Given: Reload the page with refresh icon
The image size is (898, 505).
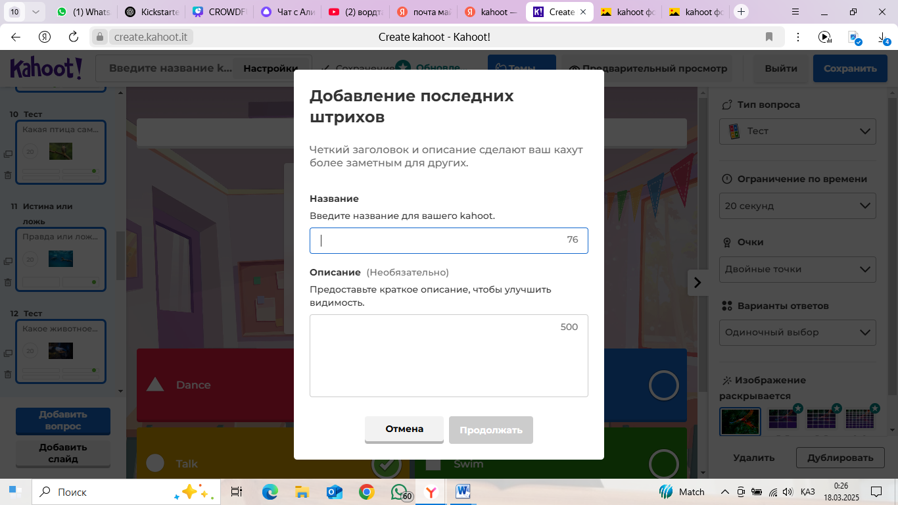Looking at the screenshot, I should [74, 37].
